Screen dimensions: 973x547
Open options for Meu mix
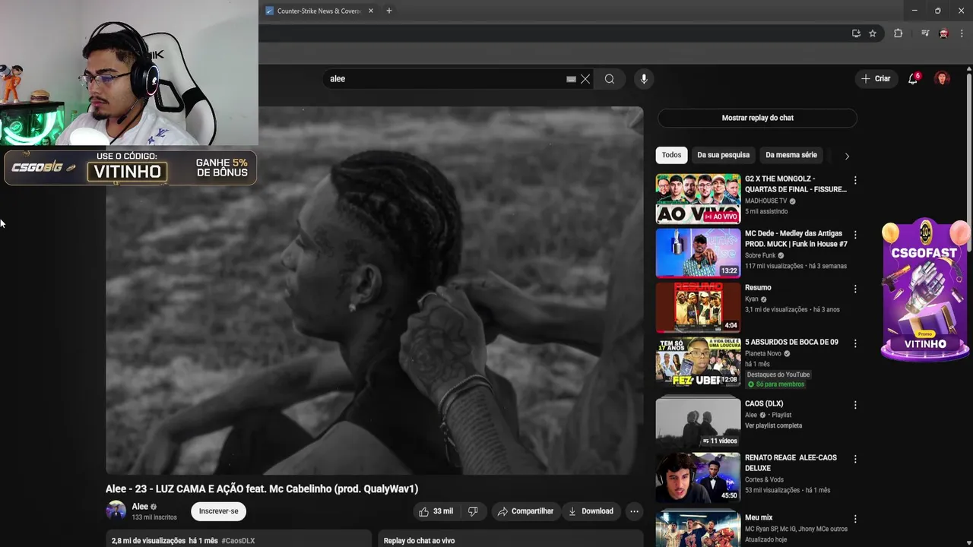pyautogui.click(x=855, y=519)
